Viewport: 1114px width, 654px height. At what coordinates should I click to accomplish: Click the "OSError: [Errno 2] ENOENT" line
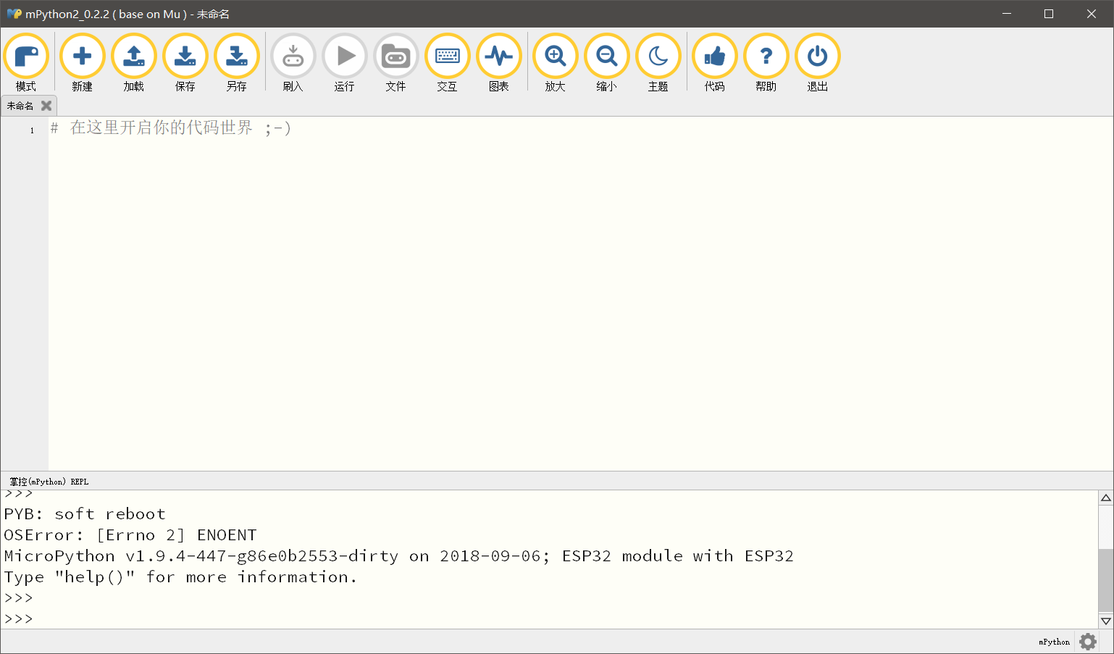(130, 535)
